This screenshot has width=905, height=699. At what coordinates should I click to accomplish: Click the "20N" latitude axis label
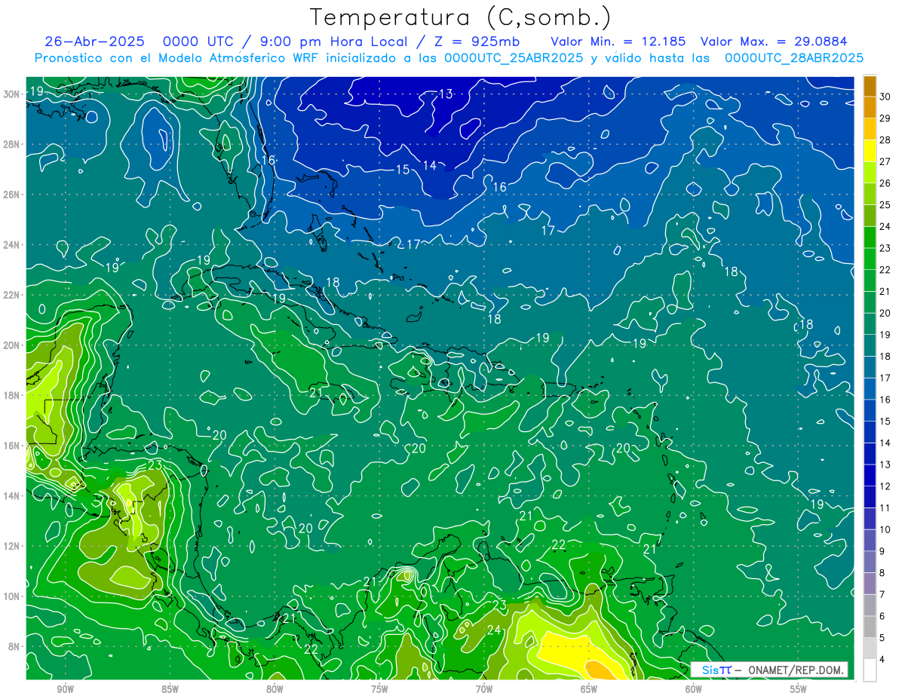click(x=11, y=345)
